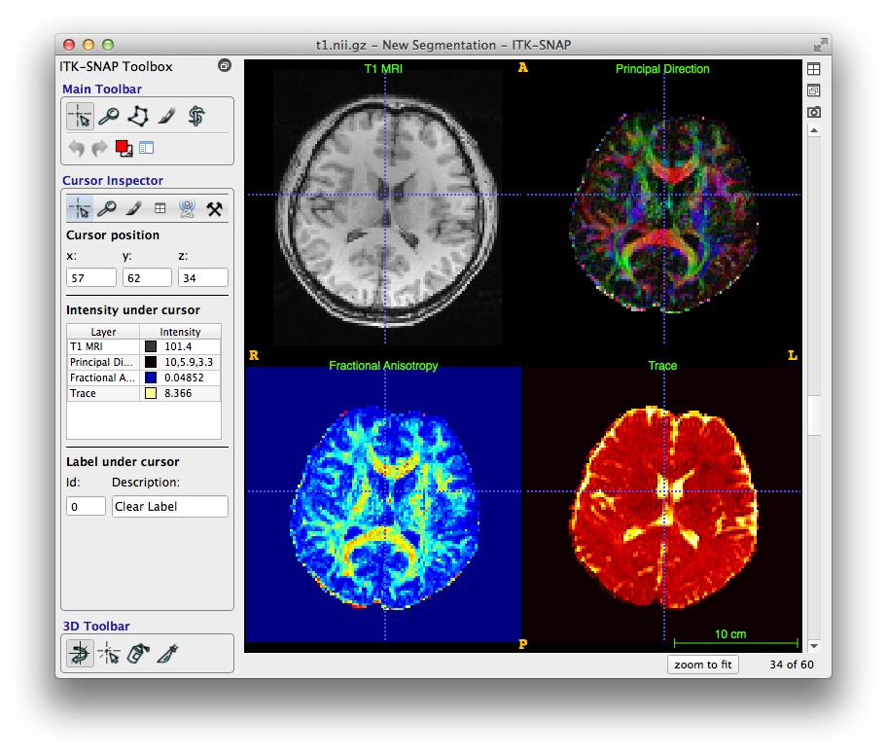Click the Principal Direction image tile
The width and height of the screenshot is (887, 755).
click(662, 207)
